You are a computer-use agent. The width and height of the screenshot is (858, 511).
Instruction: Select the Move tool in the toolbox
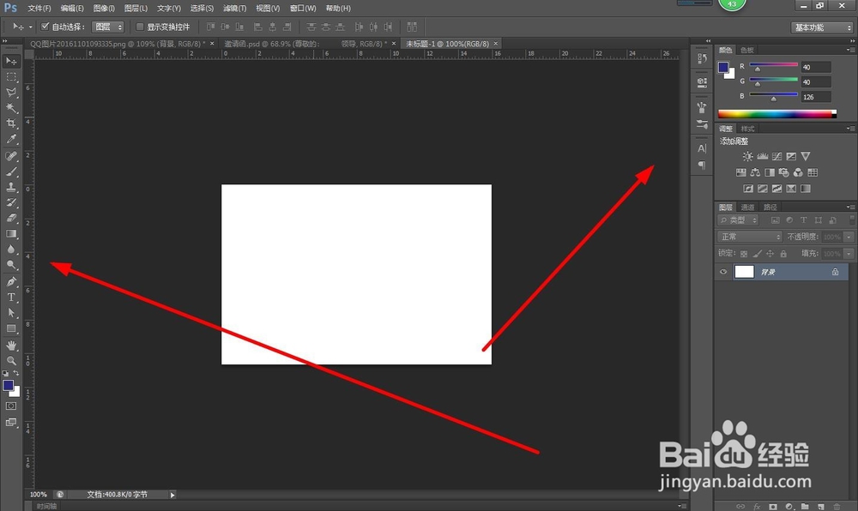[x=11, y=61]
